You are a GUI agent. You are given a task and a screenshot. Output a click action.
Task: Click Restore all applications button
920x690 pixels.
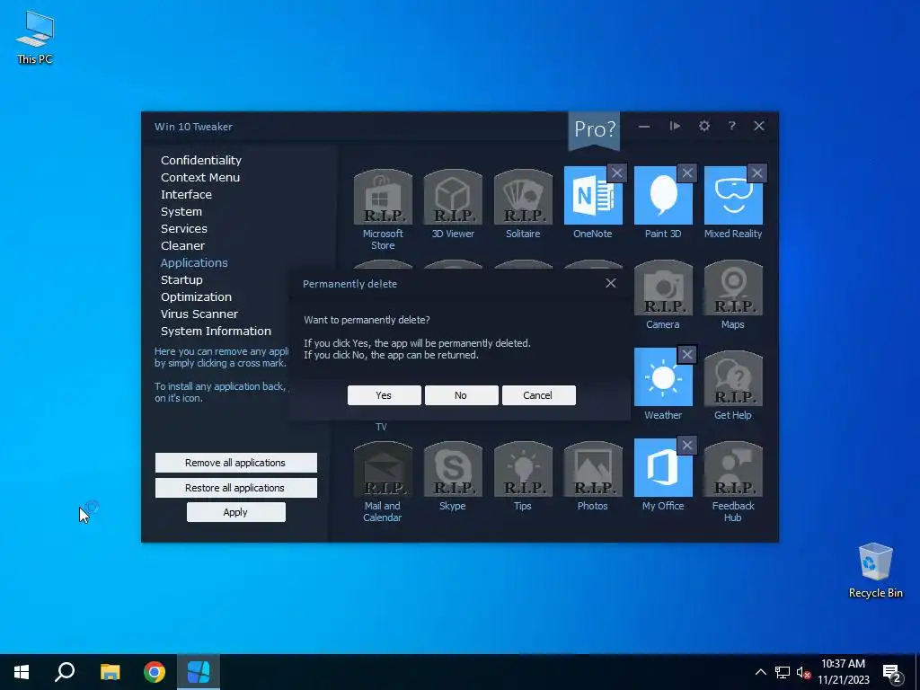(236, 488)
